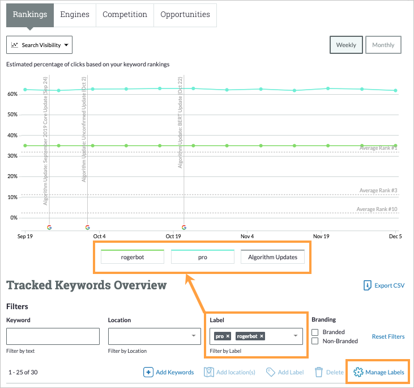This screenshot has width=414, height=388.
Task: Remove the pro label filter tag
Action: pos(228,336)
